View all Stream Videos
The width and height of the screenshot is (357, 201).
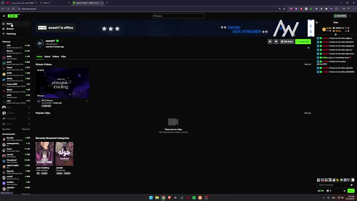[307, 64]
